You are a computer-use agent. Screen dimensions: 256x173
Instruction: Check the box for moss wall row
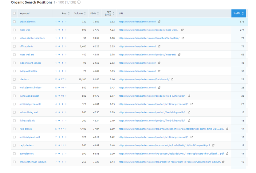pos(14,30)
